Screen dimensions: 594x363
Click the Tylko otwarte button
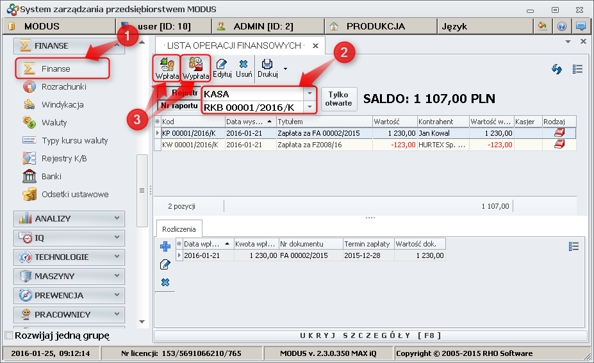pos(338,99)
